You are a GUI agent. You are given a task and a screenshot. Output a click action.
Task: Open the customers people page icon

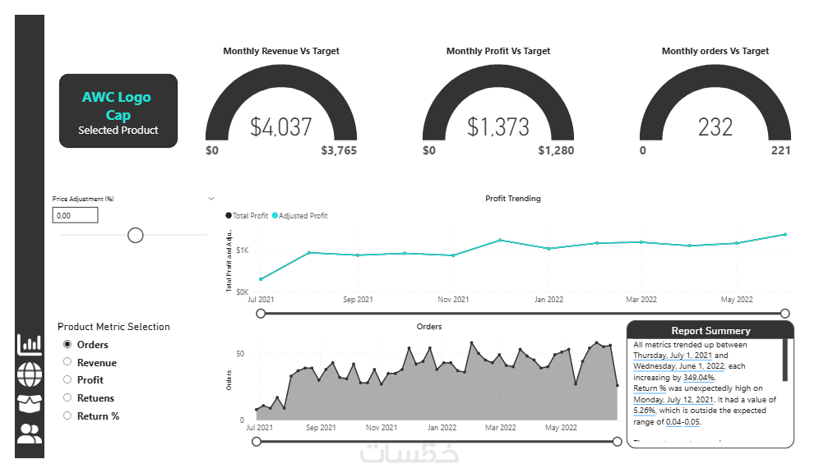click(30, 434)
